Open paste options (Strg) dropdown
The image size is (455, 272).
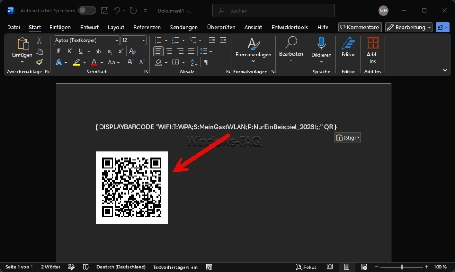pyautogui.click(x=347, y=138)
